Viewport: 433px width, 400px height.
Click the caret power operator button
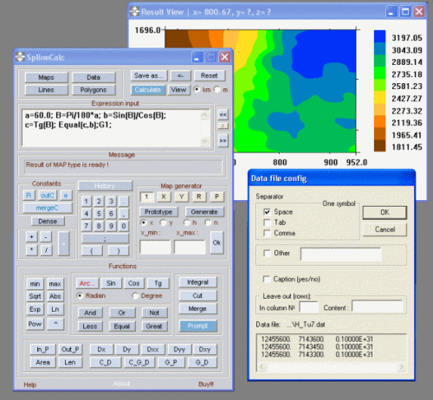[55, 324]
